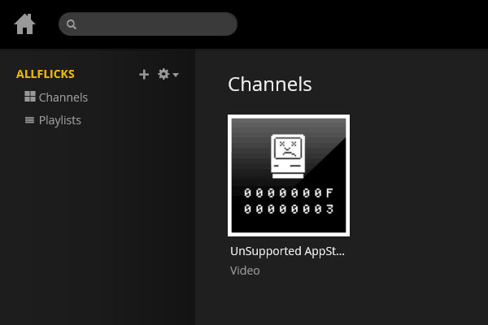This screenshot has width=488, height=325.
Task: Add a library with plus icon
Action: click(144, 74)
